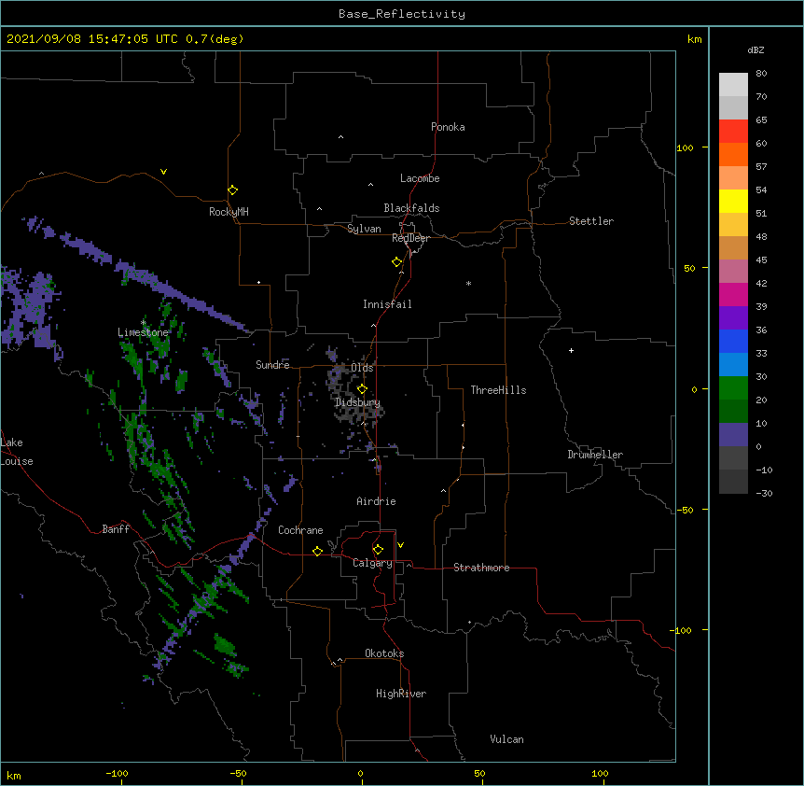
Task: Click the 30 dBZ green legend swatch
Action: point(733,388)
